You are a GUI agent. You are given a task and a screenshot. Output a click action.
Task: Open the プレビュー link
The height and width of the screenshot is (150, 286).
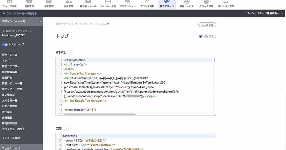click(210, 36)
